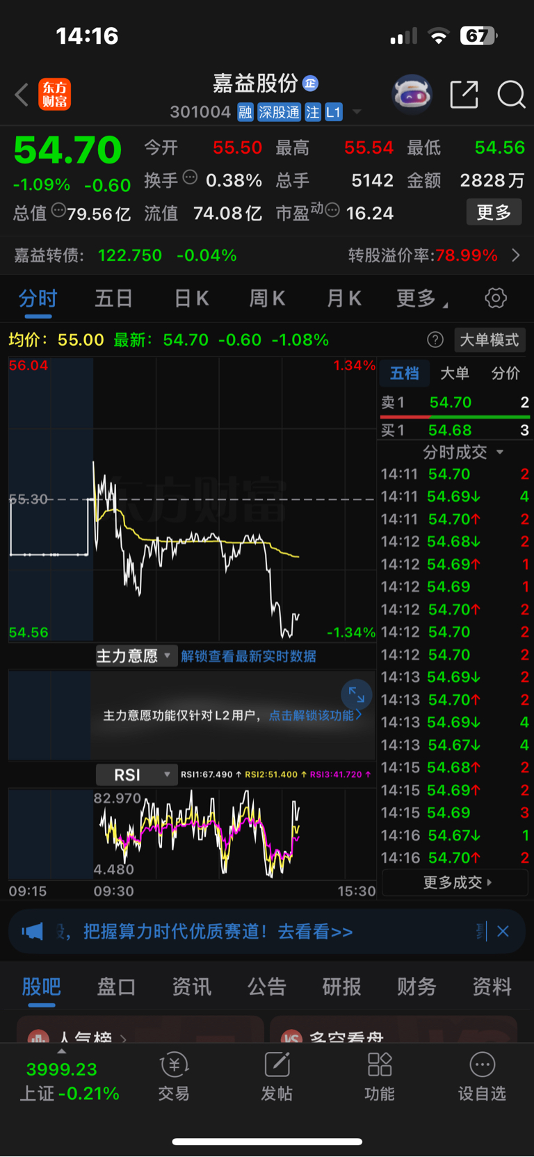Tap the 转股溢价率 78.99% value

467,255
